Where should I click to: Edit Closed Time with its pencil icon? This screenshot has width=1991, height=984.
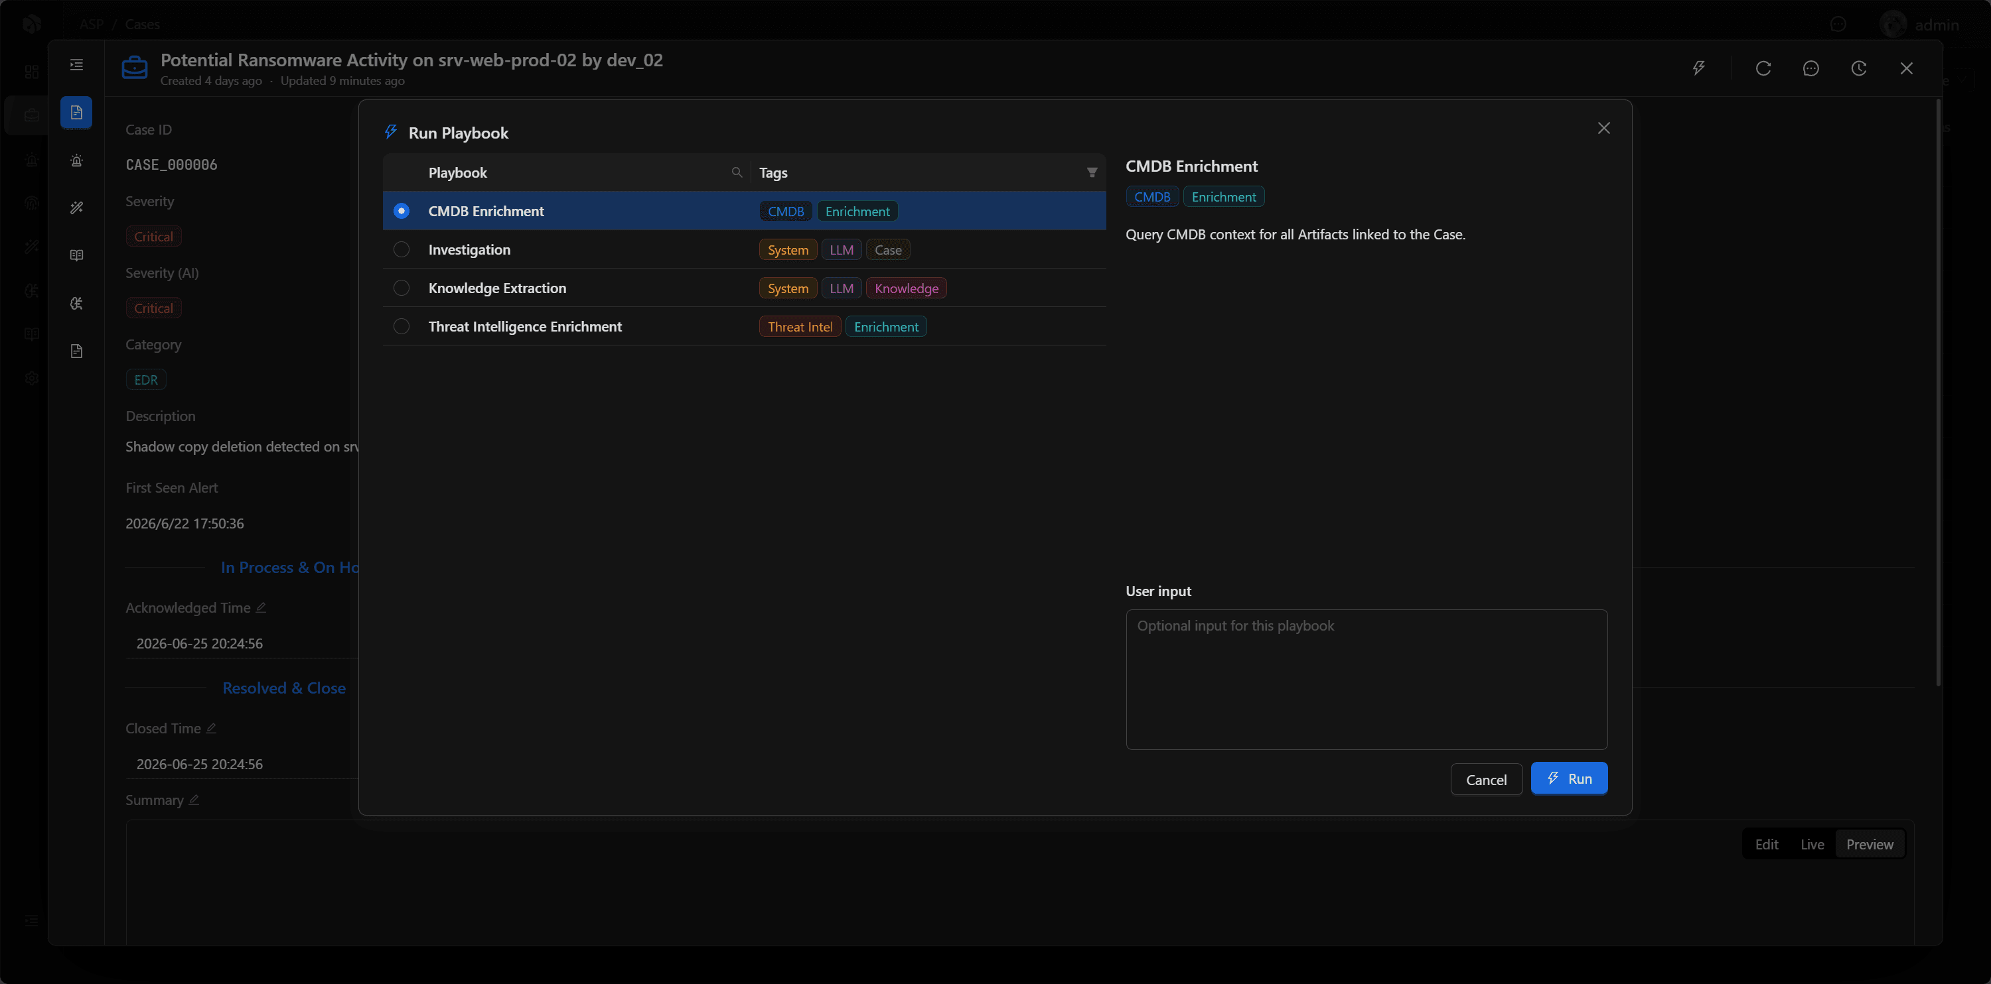[211, 727]
